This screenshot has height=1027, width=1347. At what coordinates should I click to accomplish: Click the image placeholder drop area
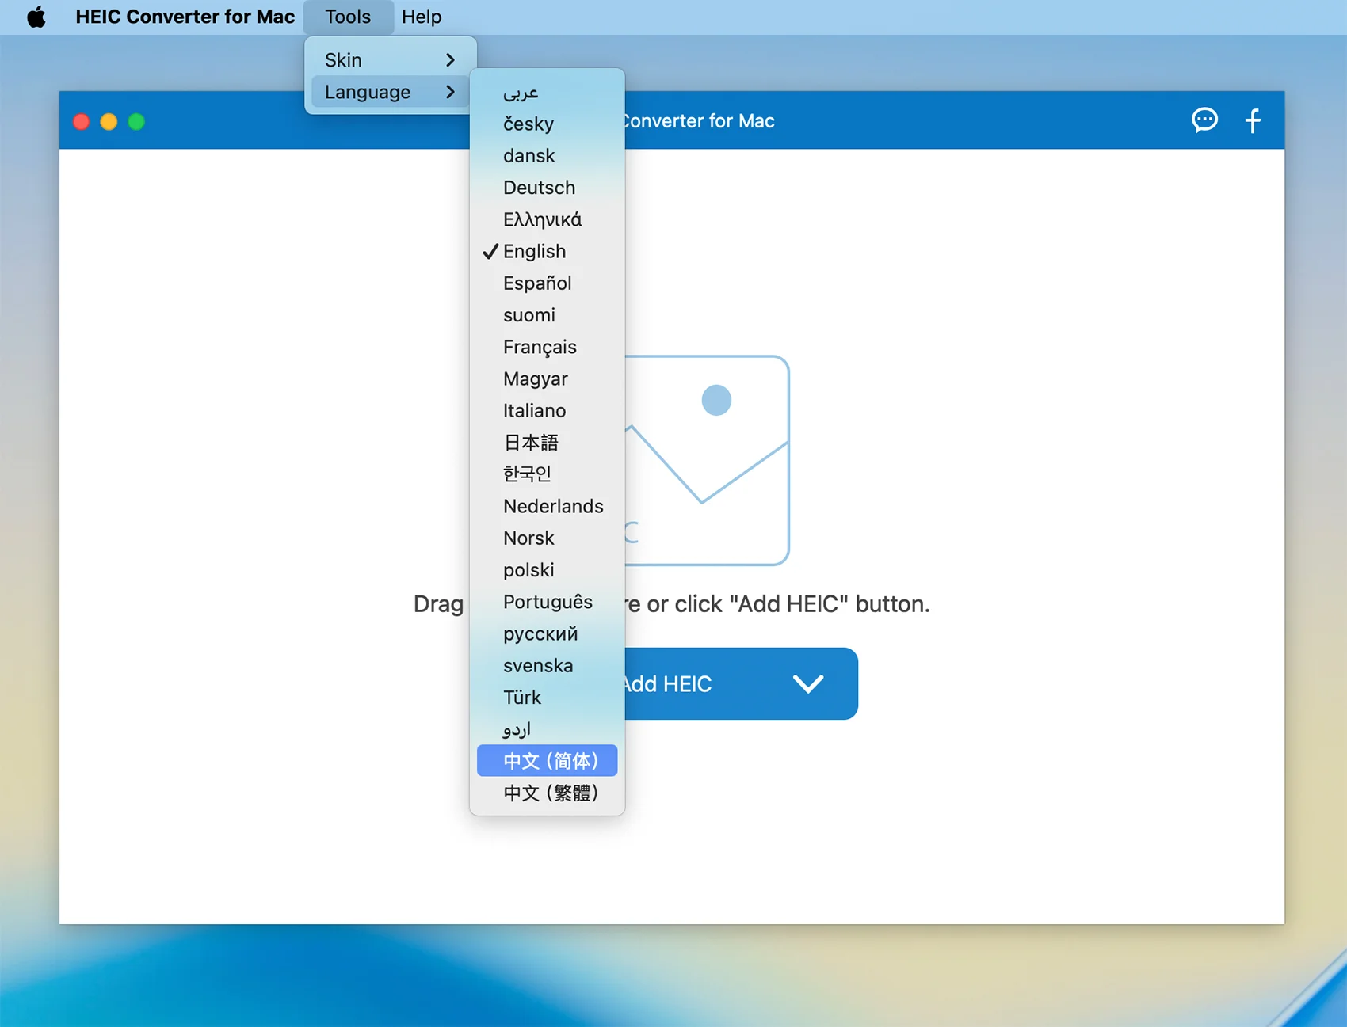[707, 460]
